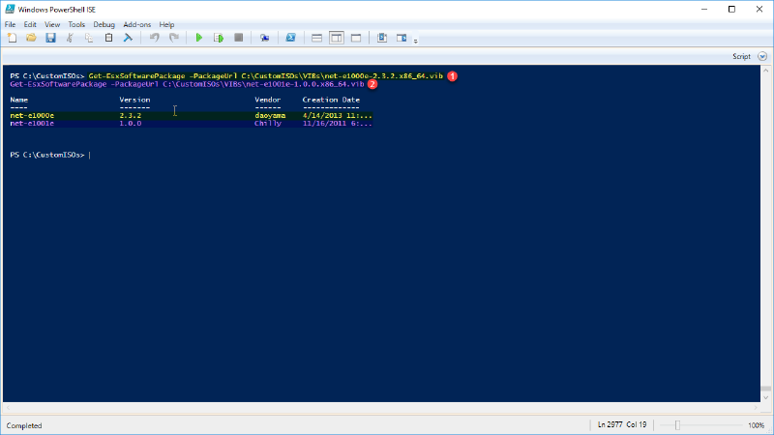Open the File menu

tap(10, 25)
